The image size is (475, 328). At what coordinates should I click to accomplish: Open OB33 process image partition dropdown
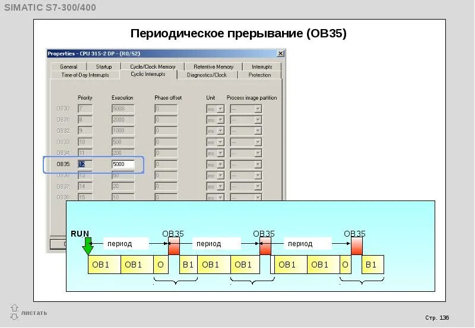pos(258,142)
